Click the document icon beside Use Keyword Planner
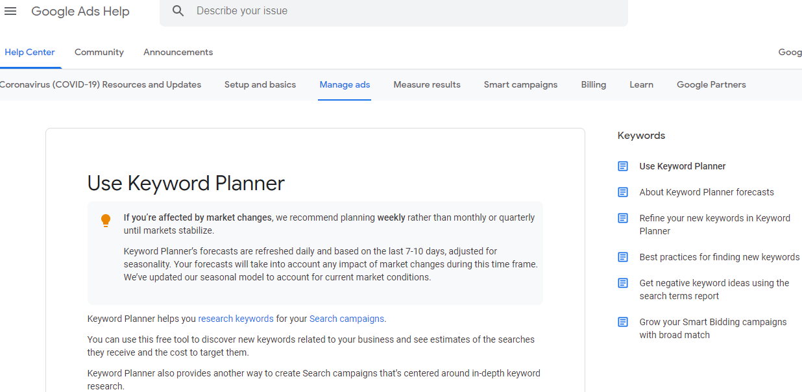Viewport: 802px width, 392px height. tap(623, 166)
